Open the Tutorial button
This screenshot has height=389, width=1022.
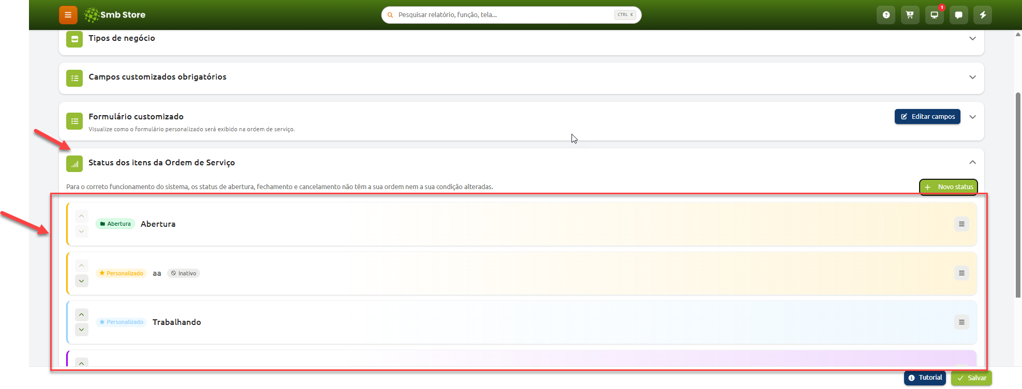click(x=925, y=378)
